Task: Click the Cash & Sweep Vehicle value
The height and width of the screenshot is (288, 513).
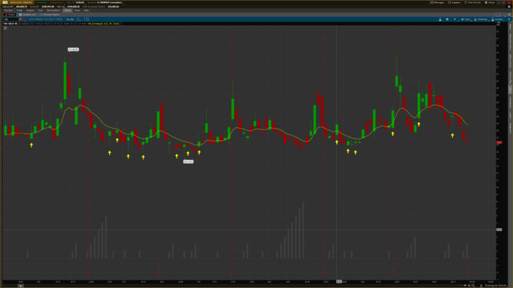Action: (114, 6)
